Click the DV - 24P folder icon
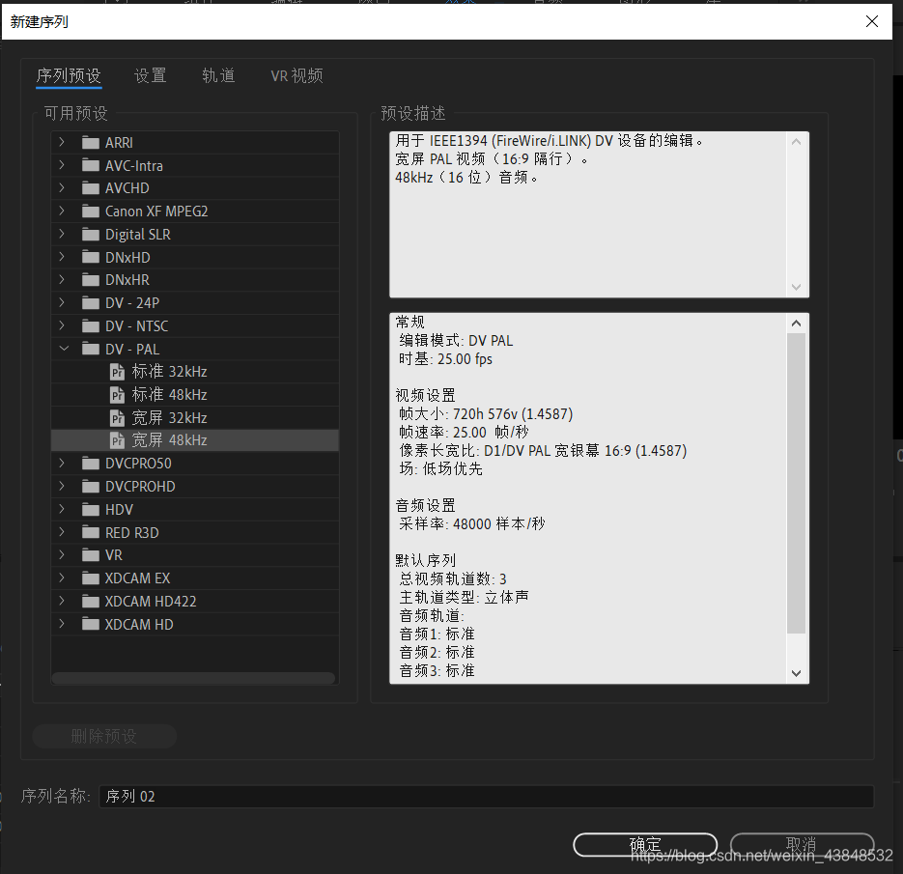Viewport: 903px width, 874px height. 91,302
